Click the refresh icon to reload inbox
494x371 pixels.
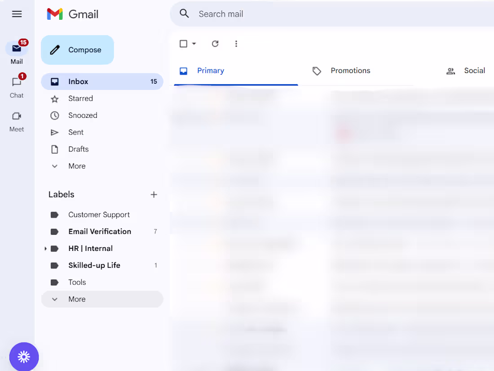click(x=215, y=44)
